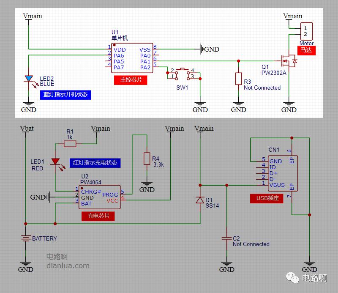
Task: Select the C2 capacitor symbol
Action: [227, 239]
